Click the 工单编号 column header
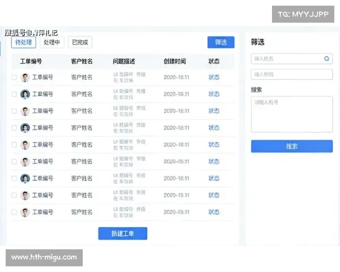Viewport: 340px width, 272px height. (31, 61)
